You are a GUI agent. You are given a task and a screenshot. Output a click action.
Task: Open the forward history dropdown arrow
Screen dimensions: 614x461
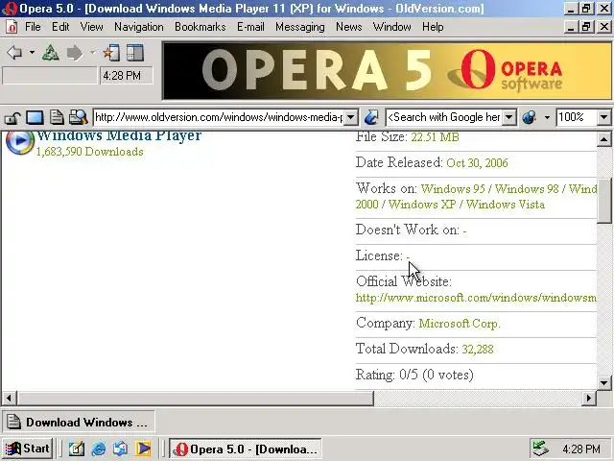click(x=93, y=53)
